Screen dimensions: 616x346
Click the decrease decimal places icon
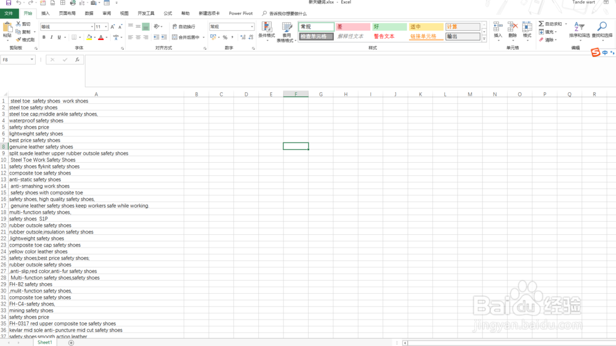(x=251, y=37)
